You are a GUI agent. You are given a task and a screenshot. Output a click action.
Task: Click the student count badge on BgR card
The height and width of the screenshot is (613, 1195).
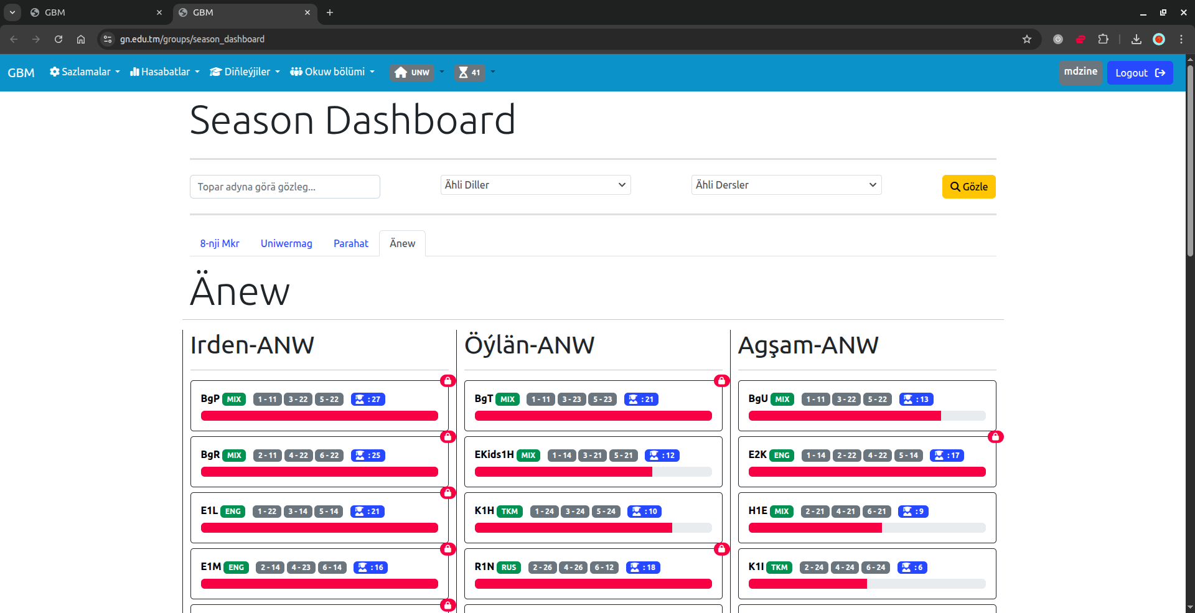(368, 456)
